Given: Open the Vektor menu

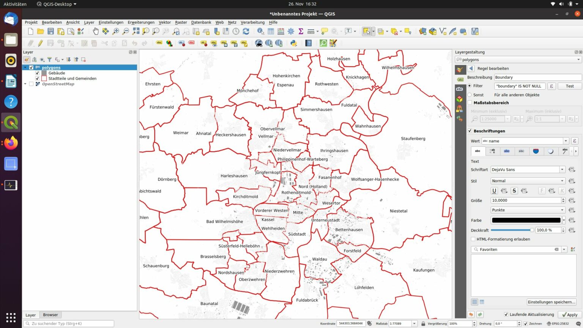Looking at the screenshot, I should coord(165,22).
